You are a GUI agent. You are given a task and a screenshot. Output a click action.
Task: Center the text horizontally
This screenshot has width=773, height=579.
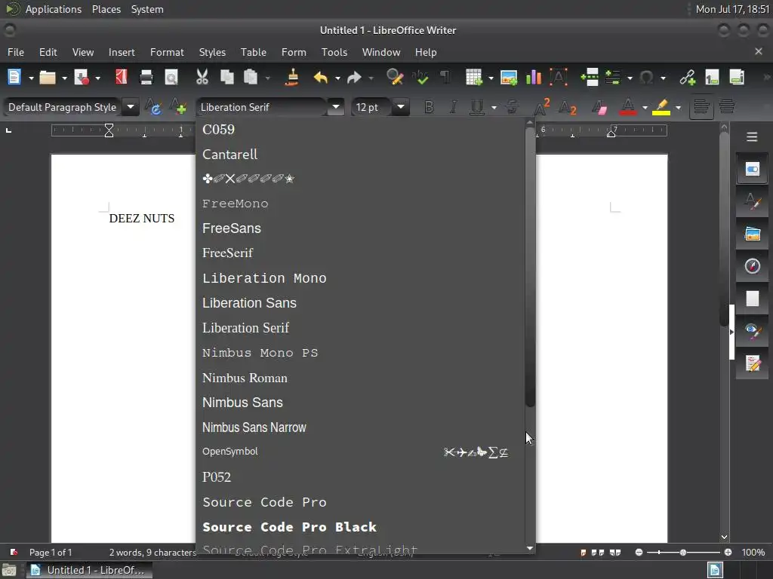[727, 107]
